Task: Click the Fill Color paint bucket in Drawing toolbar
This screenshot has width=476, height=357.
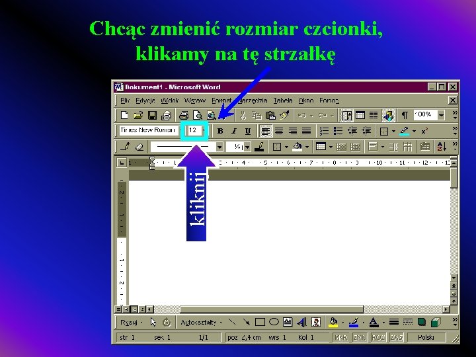Action: (x=333, y=322)
